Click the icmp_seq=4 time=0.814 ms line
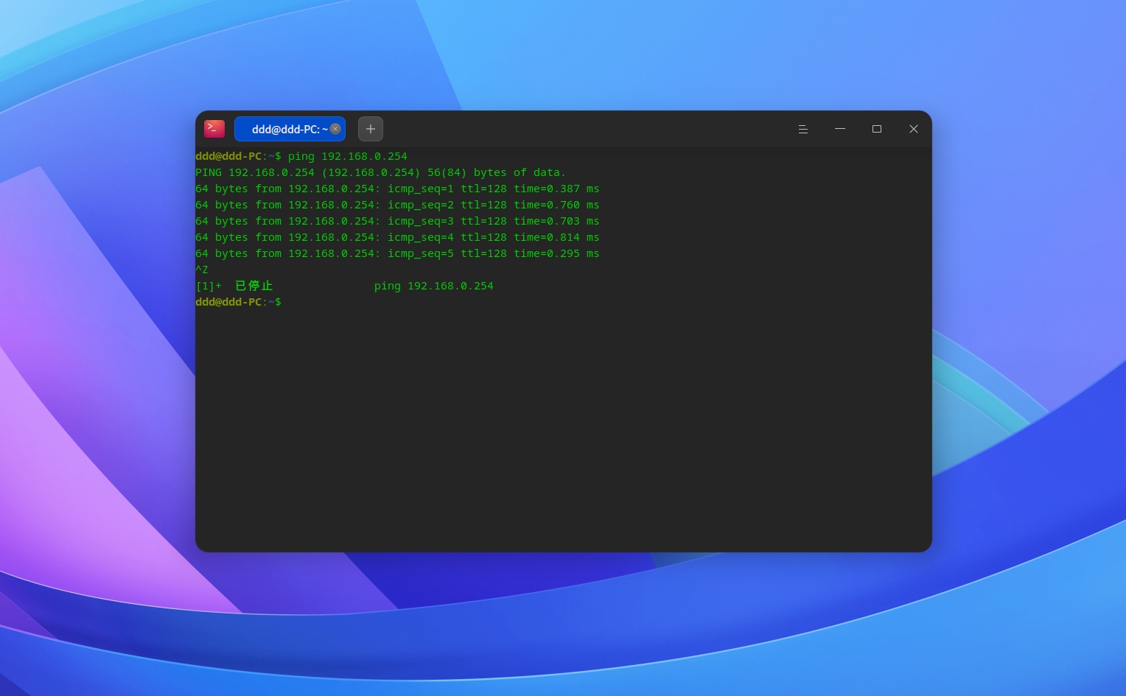 click(x=397, y=237)
